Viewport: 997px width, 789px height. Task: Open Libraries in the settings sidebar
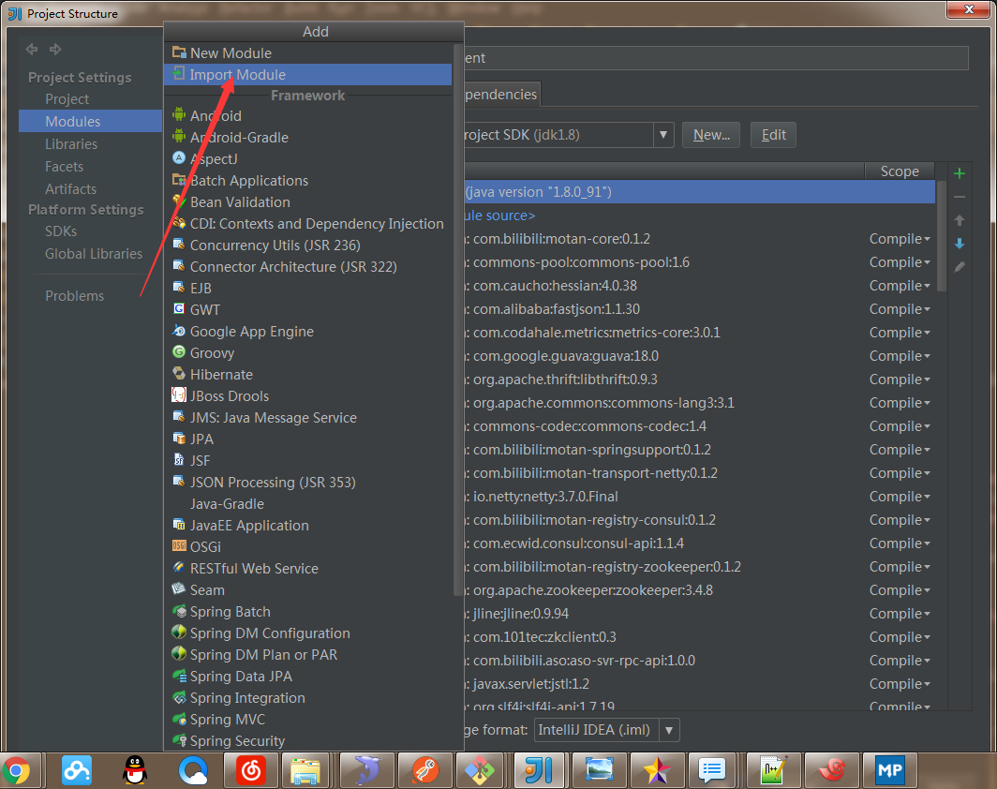pyautogui.click(x=71, y=143)
